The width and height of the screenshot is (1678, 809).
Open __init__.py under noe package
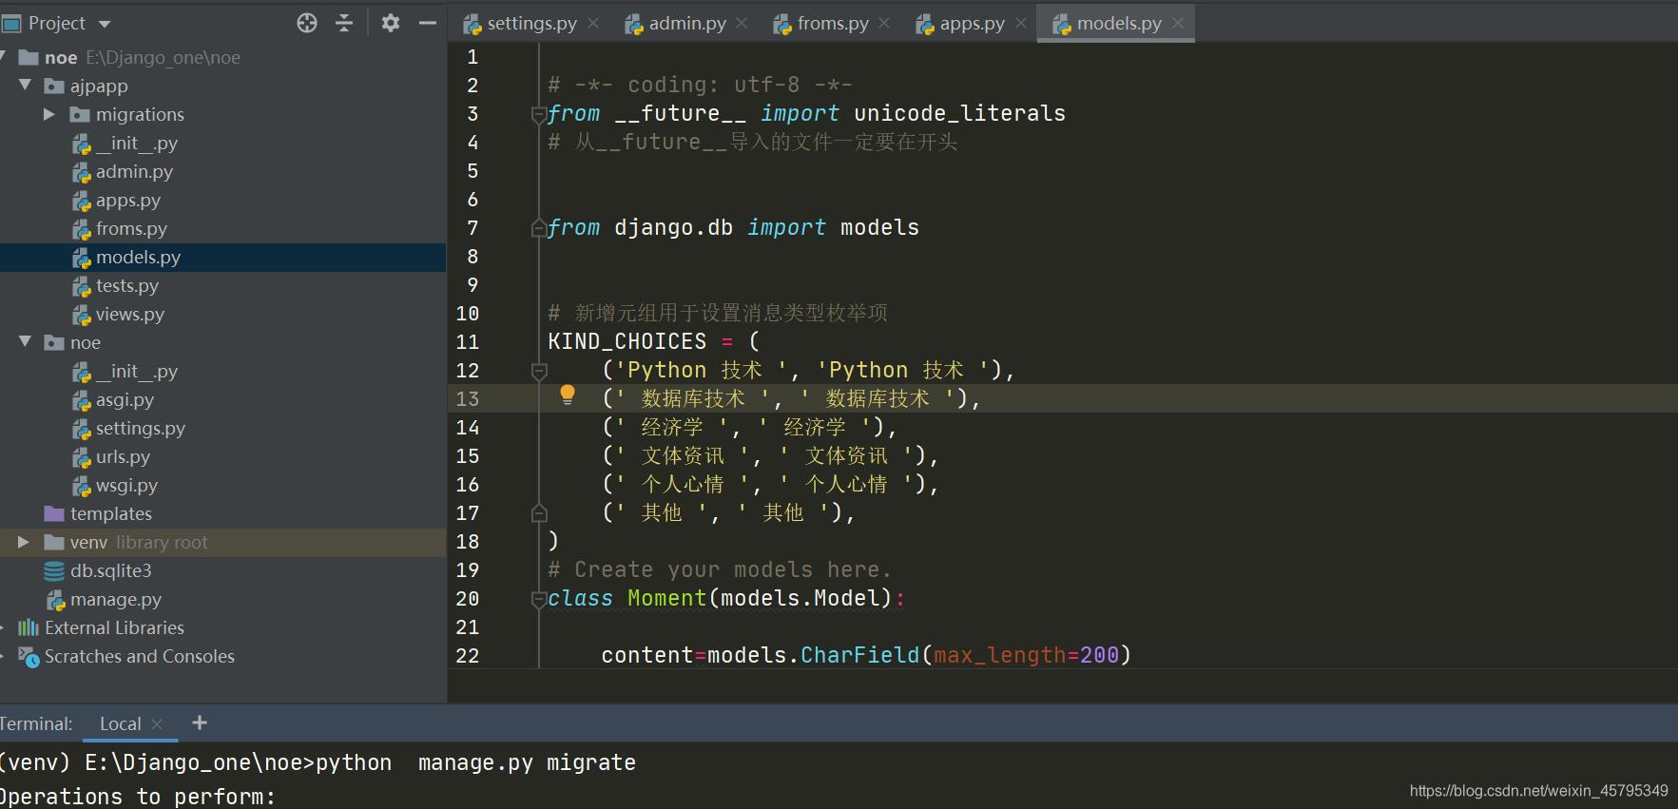(x=125, y=371)
